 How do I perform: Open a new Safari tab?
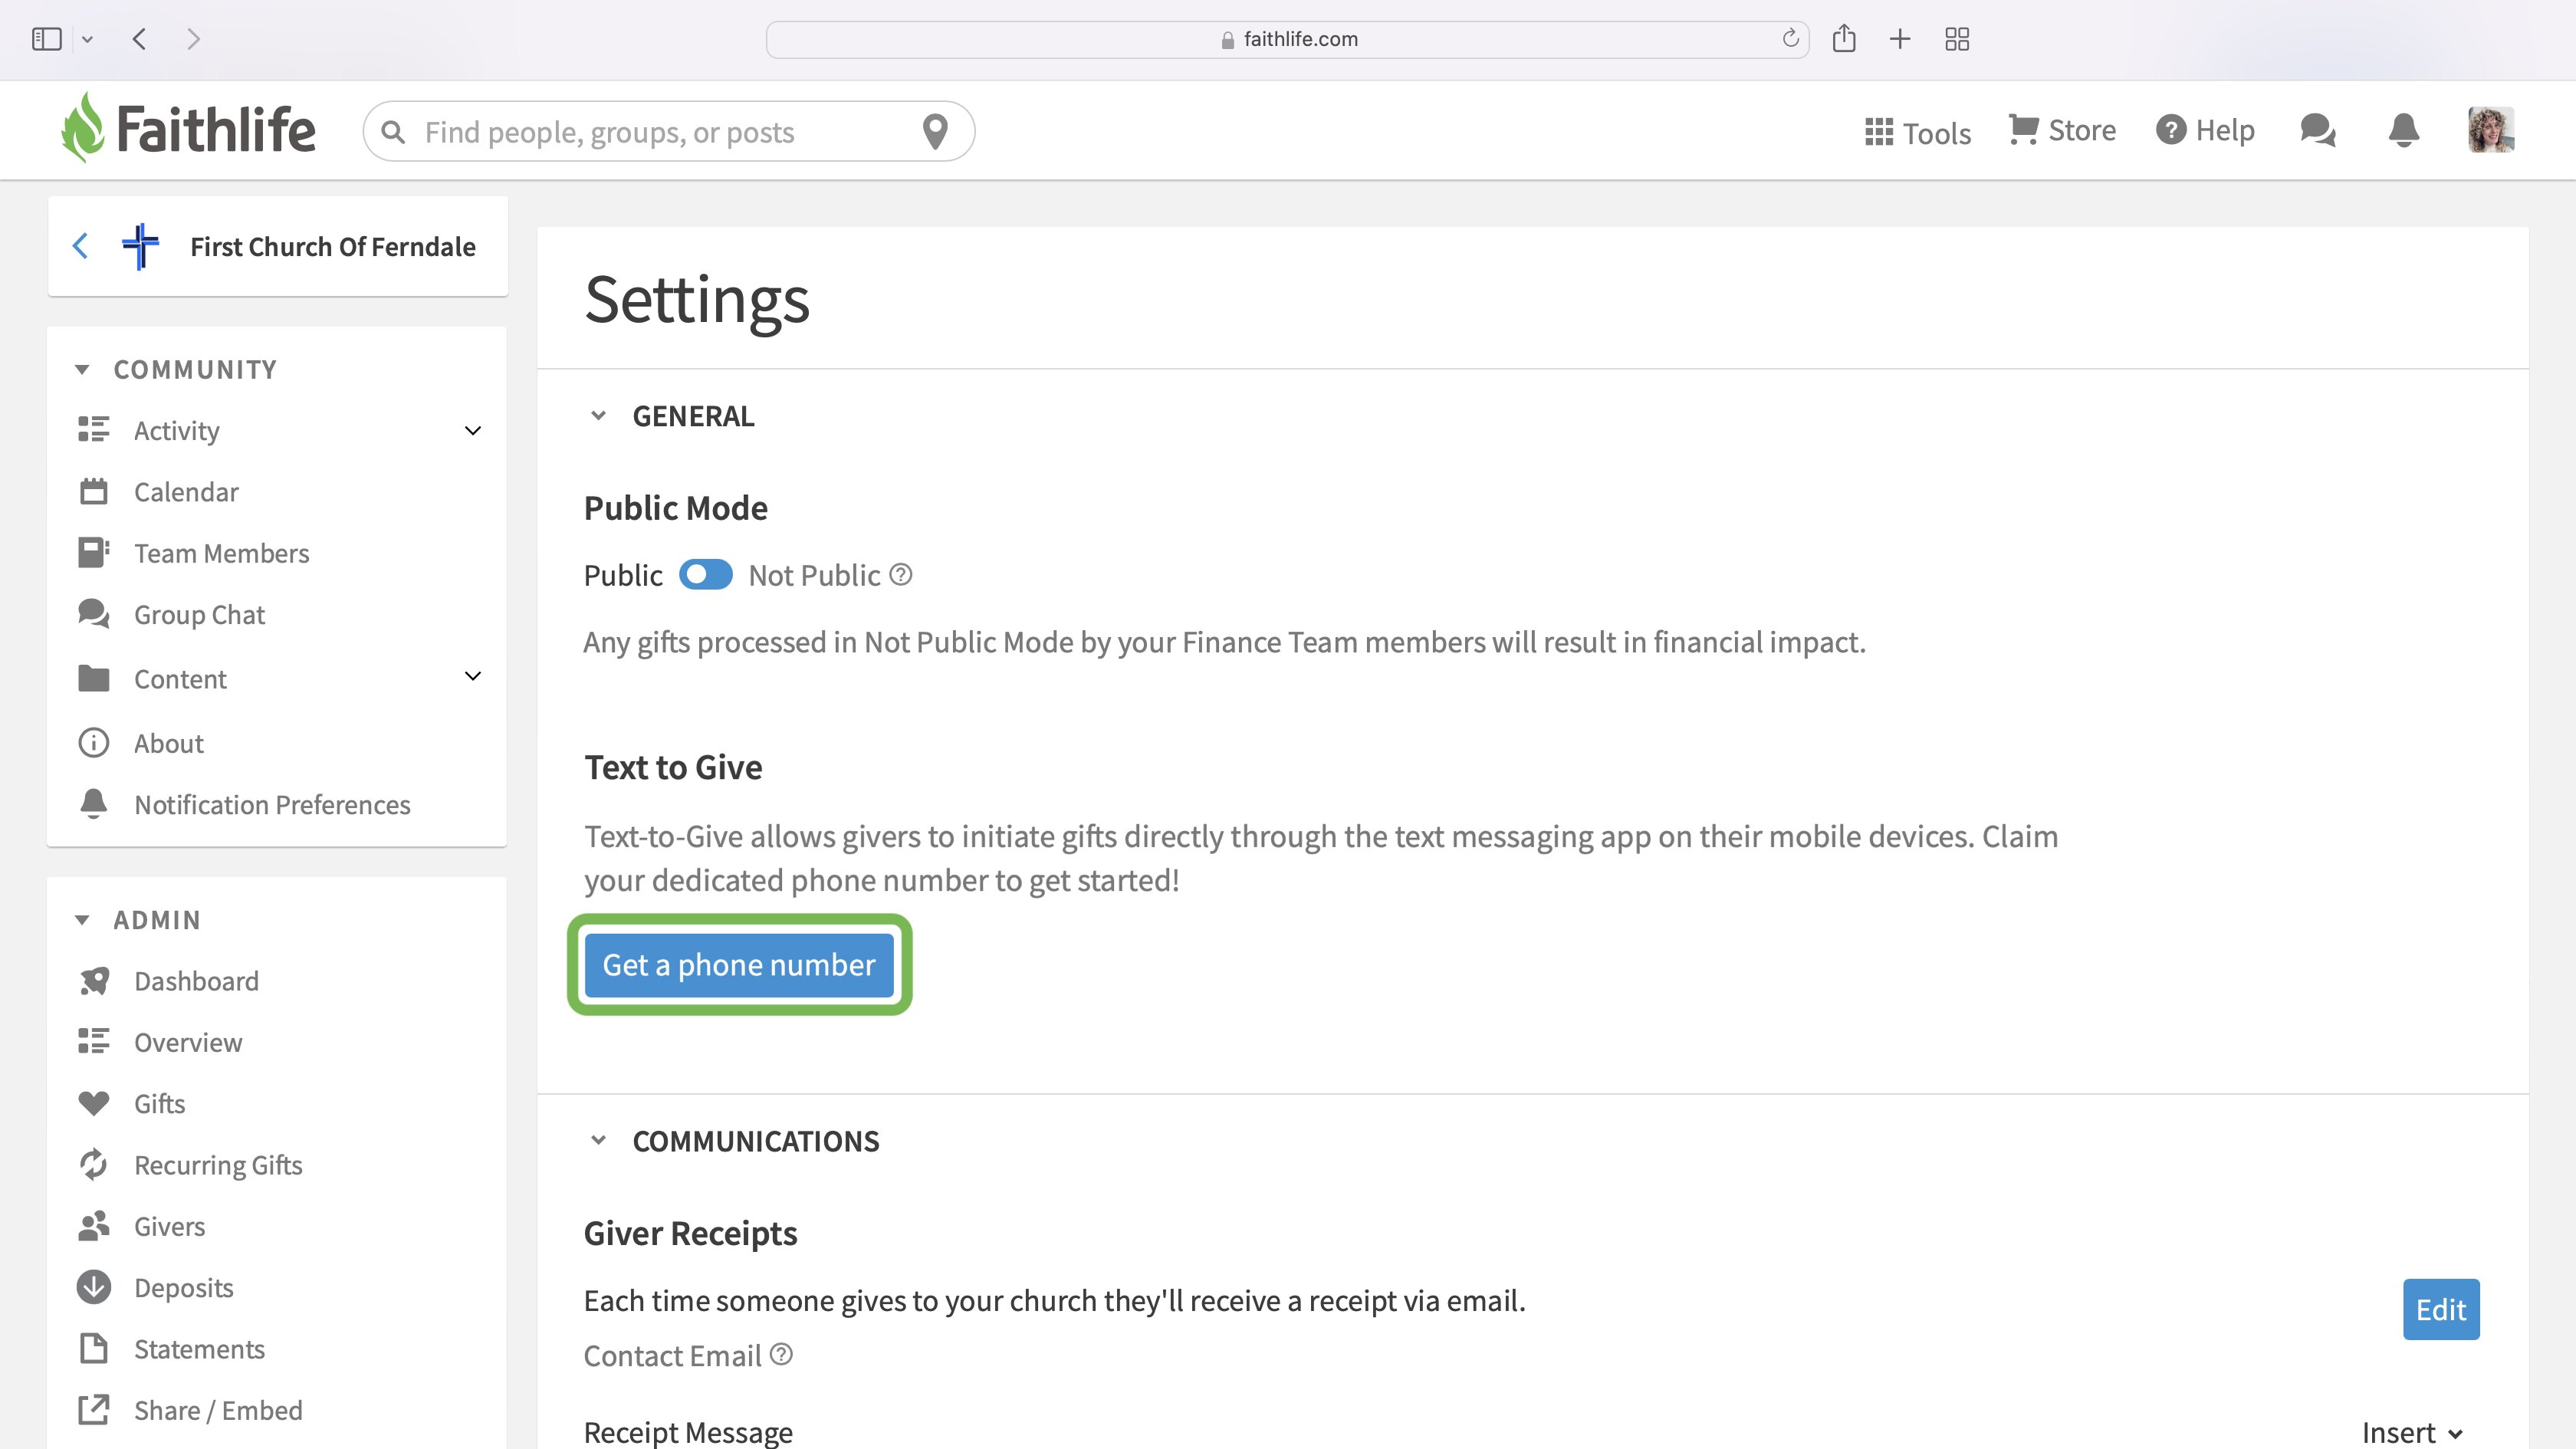pyautogui.click(x=1900, y=39)
